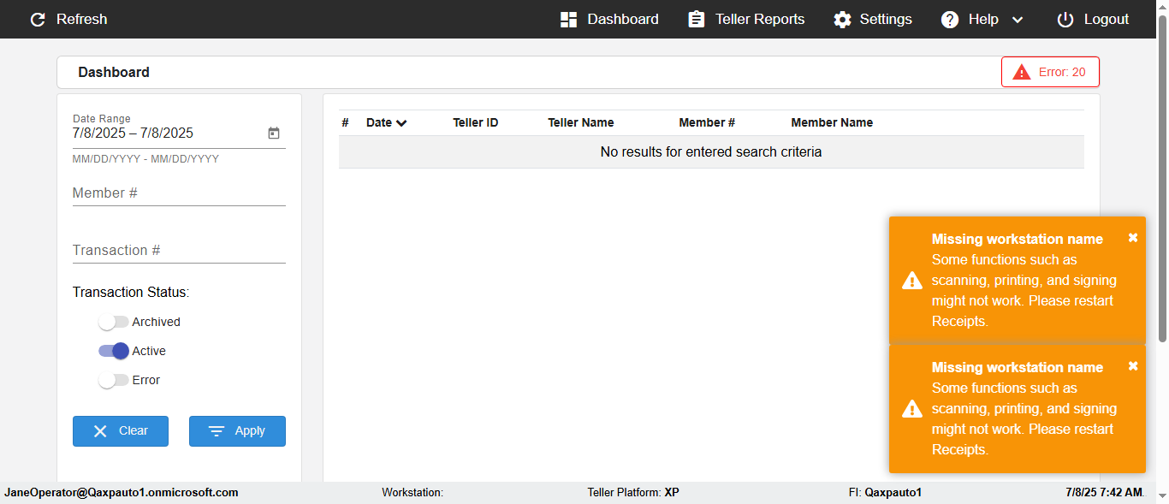This screenshot has width=1169, height=504.
Task: Toggle the Date column sort arrow
Action: tap(401, 123)
